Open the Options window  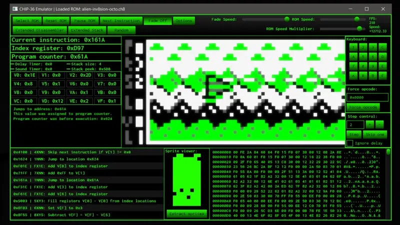tap(183, 20)
